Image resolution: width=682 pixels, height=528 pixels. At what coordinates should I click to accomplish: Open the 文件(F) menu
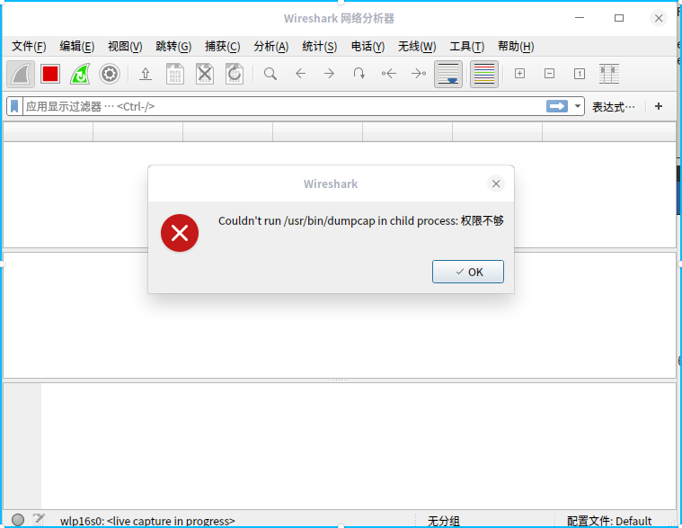coord(29,46)
